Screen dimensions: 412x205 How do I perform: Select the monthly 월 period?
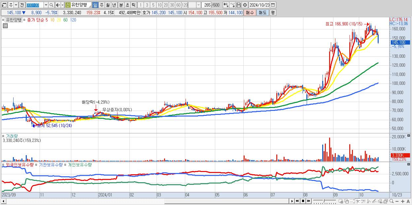pos(108,5)
